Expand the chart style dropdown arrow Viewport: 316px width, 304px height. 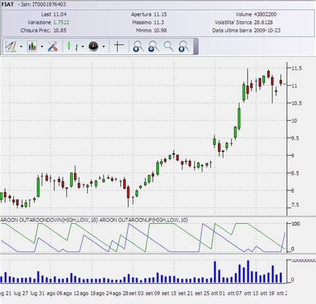[x=83, y=47]
